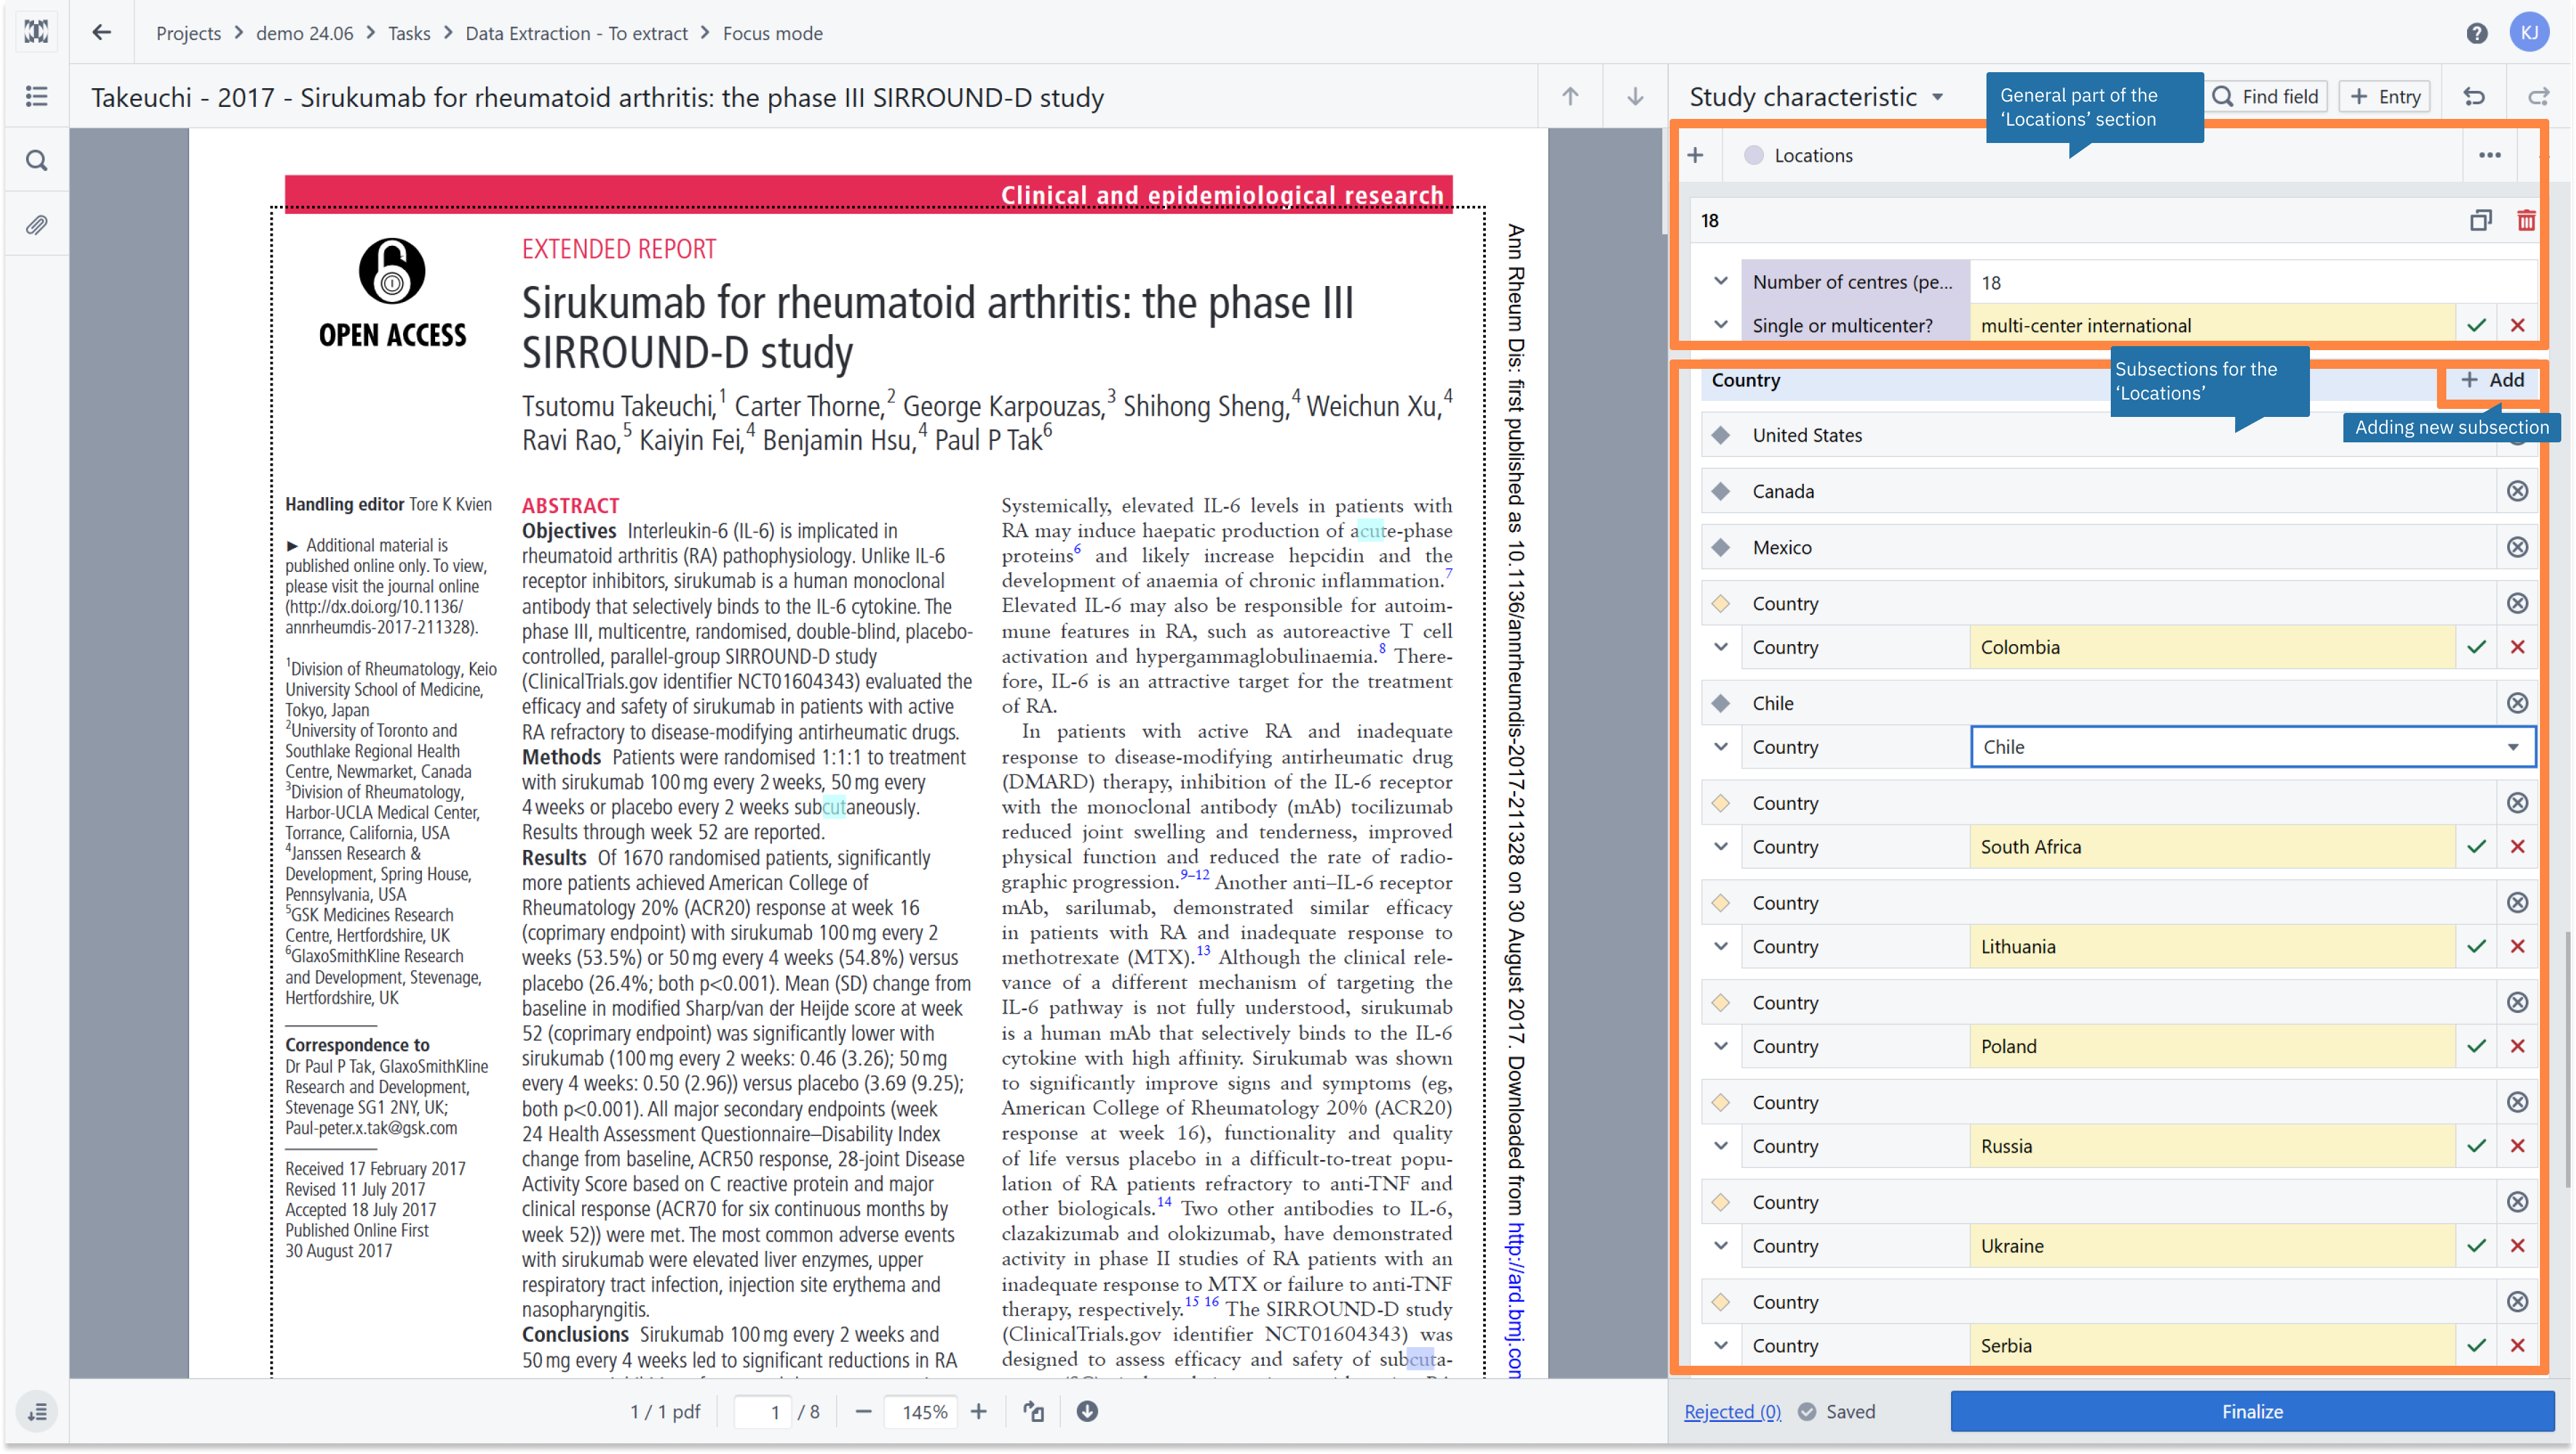Open the KJ user avatar menu

coord(2529,33)
